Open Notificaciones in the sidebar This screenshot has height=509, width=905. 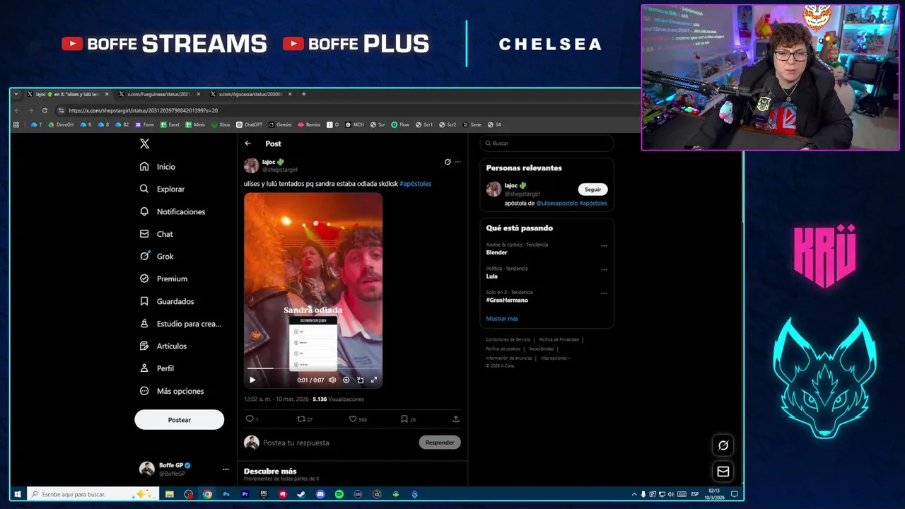coord(172,211)
